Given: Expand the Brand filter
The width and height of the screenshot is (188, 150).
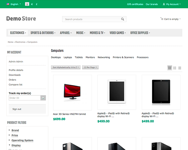Looking at the screenshot, I should coord(15,130).
